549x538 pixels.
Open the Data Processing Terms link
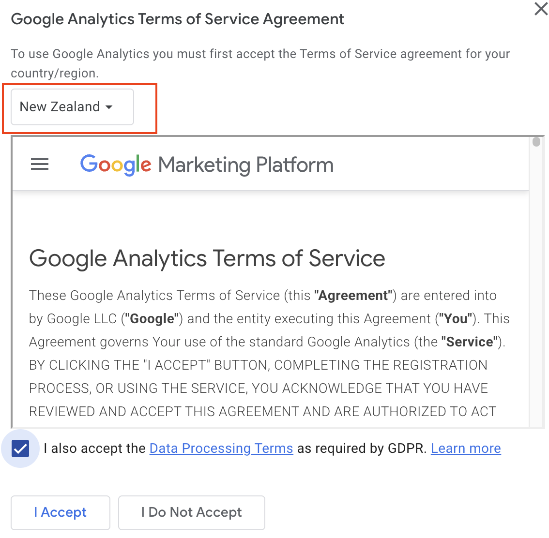click(221, 448)
